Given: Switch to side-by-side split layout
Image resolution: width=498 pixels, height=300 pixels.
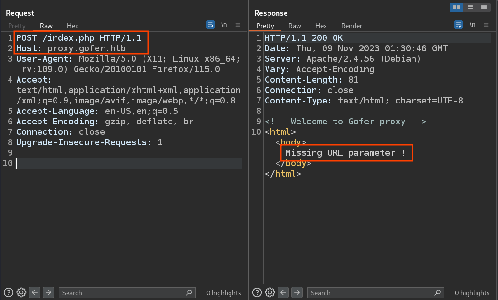Looking at the screenshot, I should 457,8.
